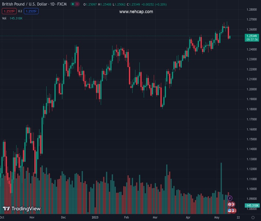Click the Dec label on time axis
The width and height of the screenshot is (261, 221).
[x=63, y=218]
